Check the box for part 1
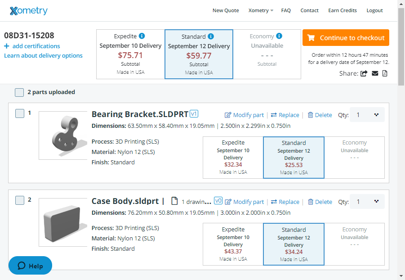Screen dimensions: 405x280 click(20, 113)
